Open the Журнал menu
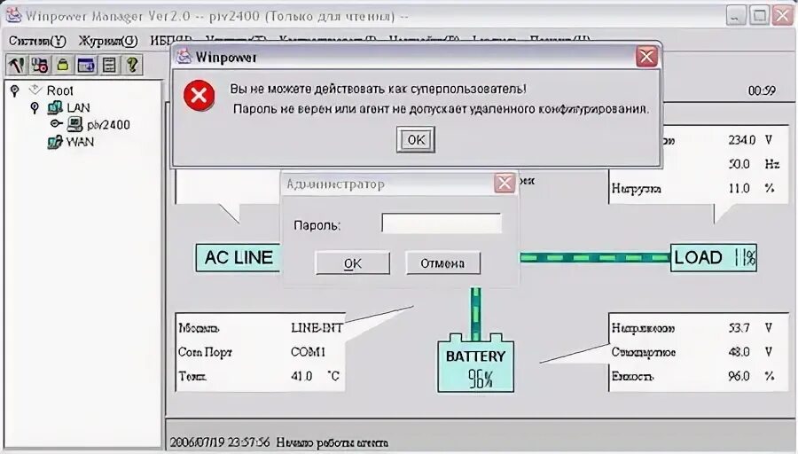This screenshot has width=798, height=454. [108, 41]
